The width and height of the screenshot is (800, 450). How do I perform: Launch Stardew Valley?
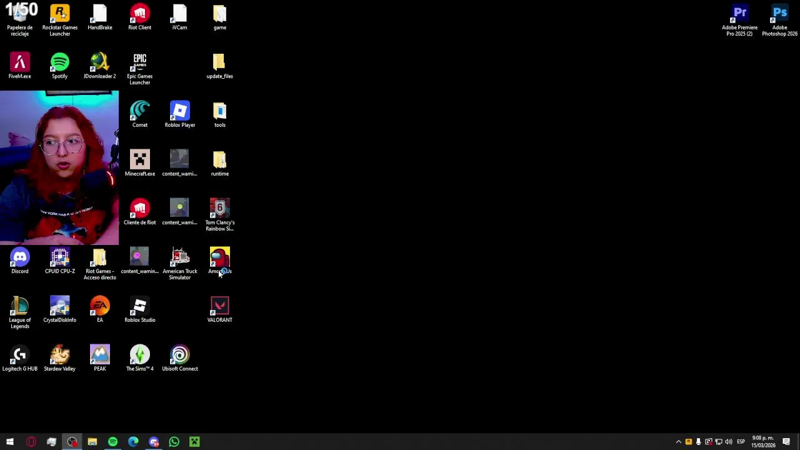pos(60,359)
